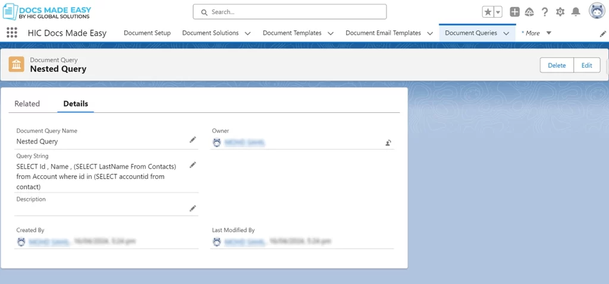Switch to the Details tab
Image resolution: width=609 pixels, height=284 pixels.
point(76,103)
